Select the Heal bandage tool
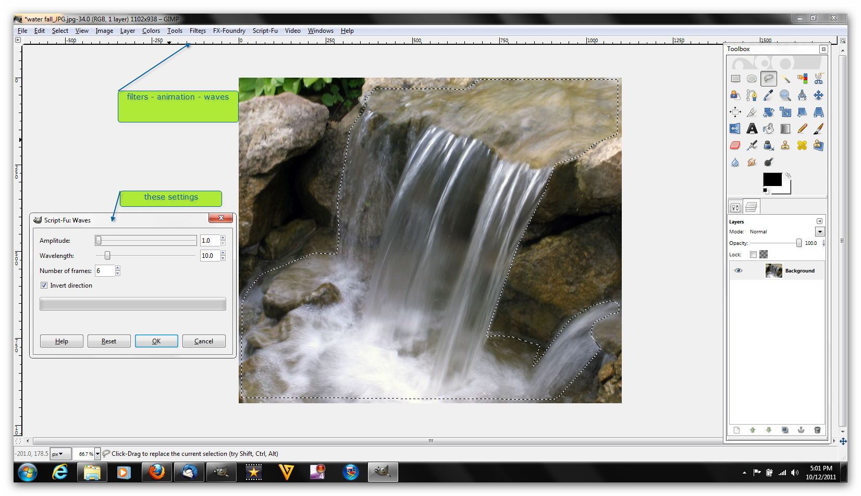The height and width of the screenshot is (496, 861). click(802, 145)
